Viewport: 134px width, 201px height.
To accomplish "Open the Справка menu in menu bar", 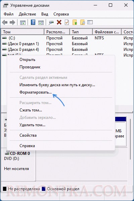I will (x=61, y=14).
